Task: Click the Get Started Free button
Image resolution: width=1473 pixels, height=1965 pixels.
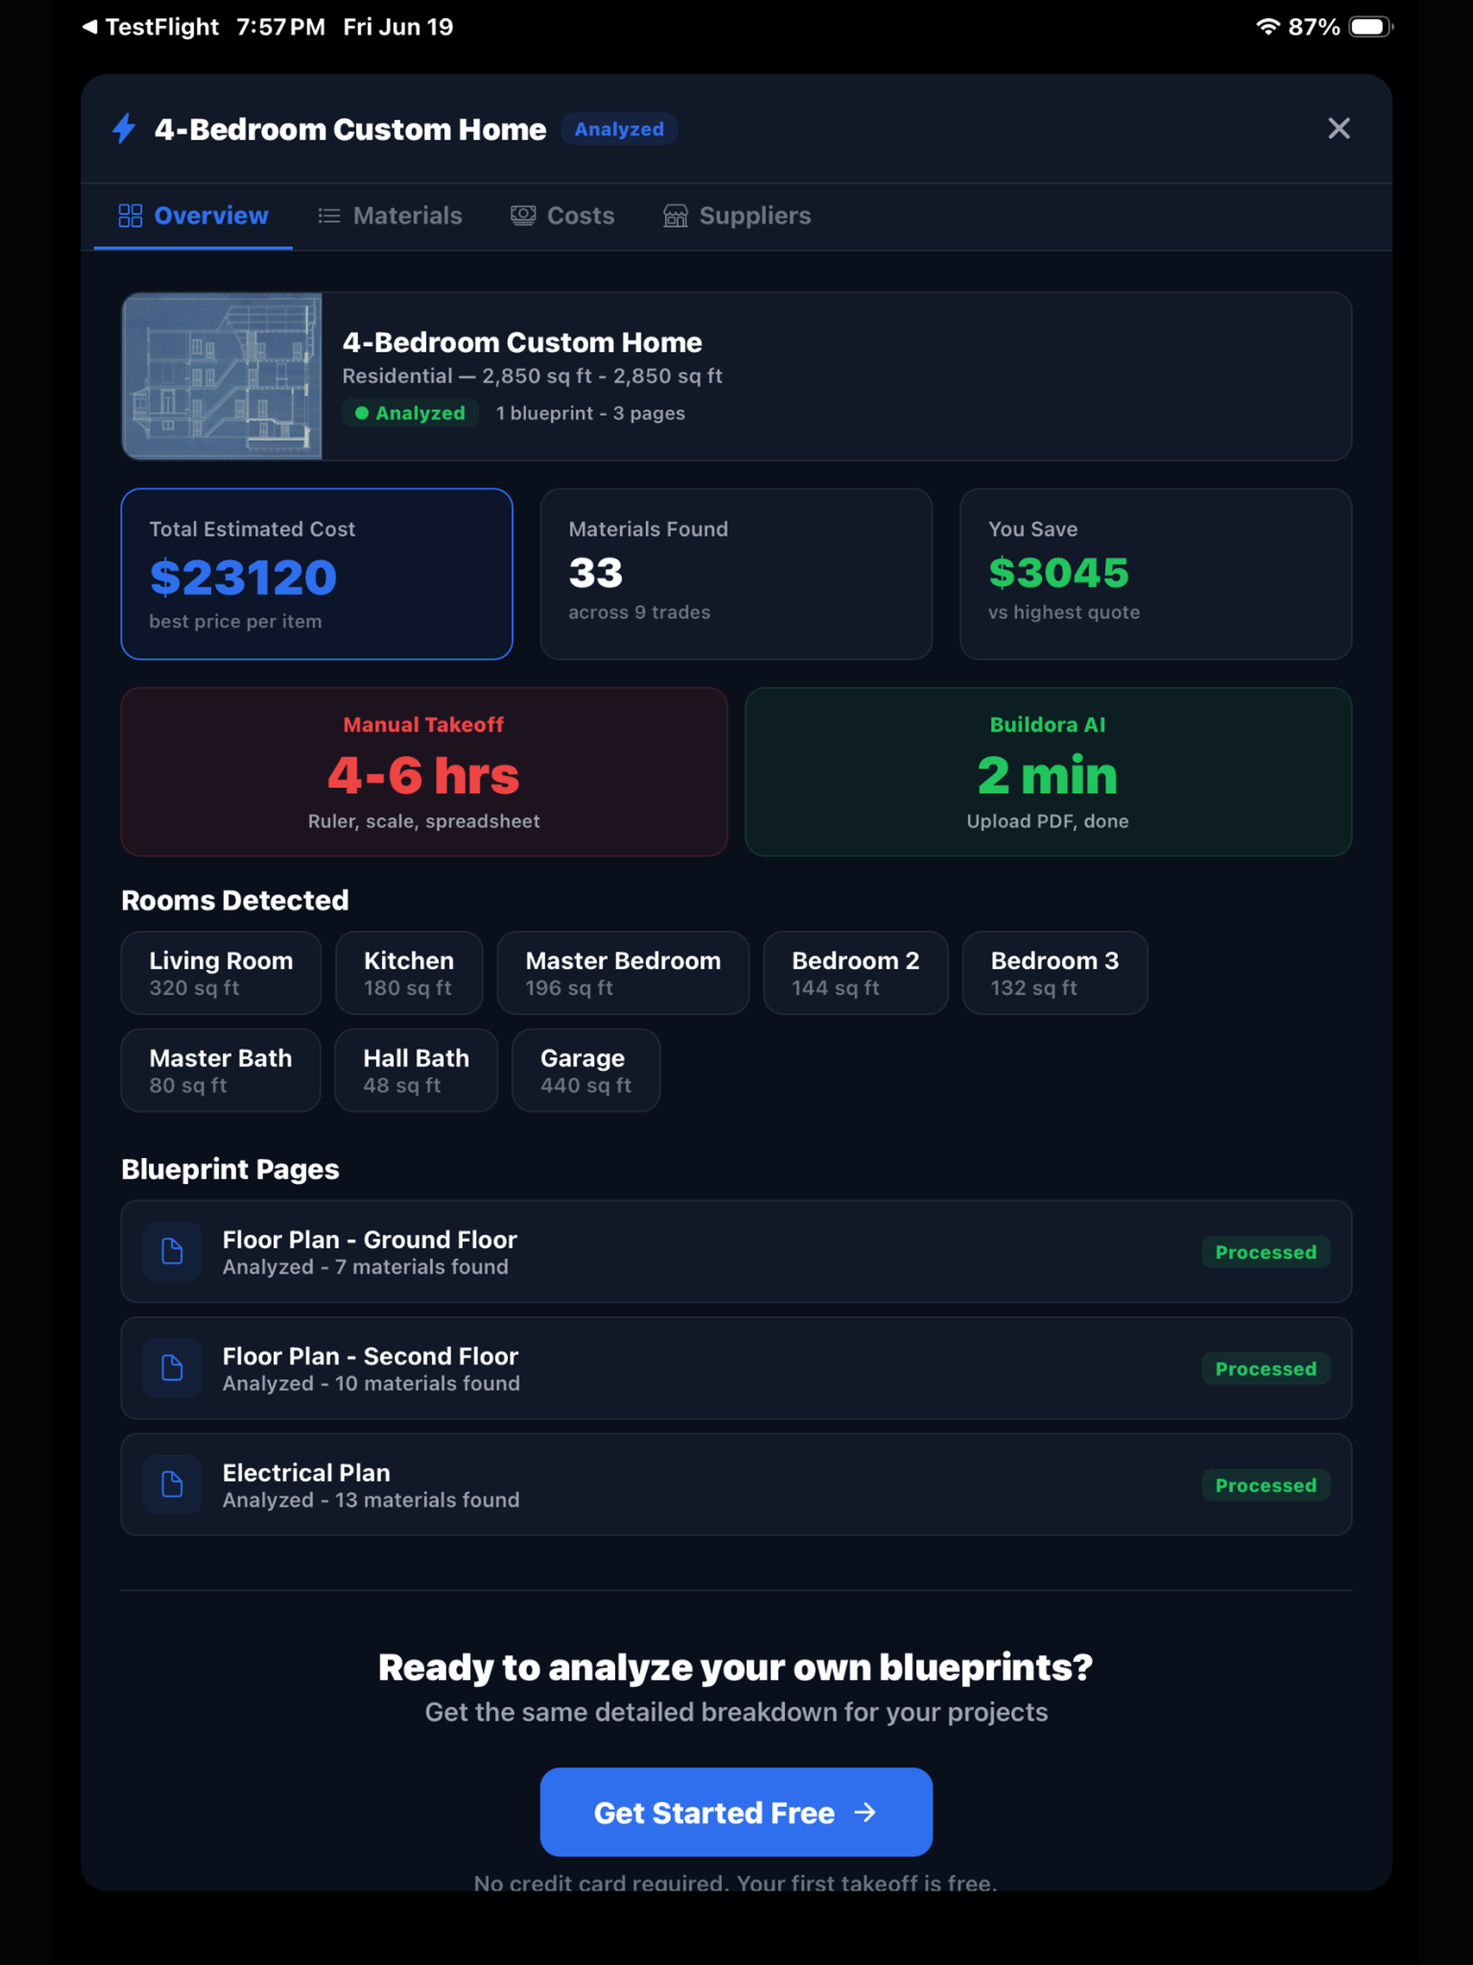Action: tap(736, 1813)
